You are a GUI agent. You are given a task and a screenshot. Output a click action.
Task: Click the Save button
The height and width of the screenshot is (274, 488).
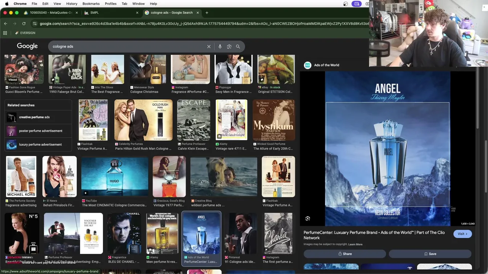tap(430, 254)
